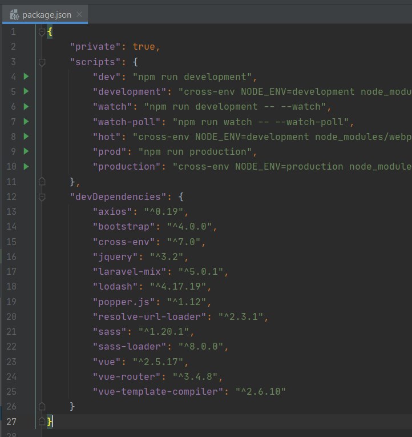Click the "vue-template-compiler" dependency name

point(158,391)
